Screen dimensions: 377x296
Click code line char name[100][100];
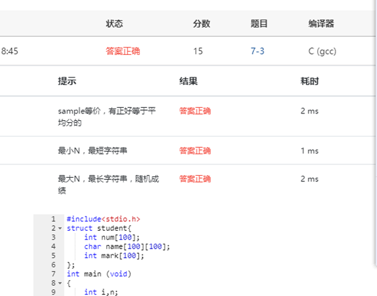pyautogui.click(x=127, y=246)
